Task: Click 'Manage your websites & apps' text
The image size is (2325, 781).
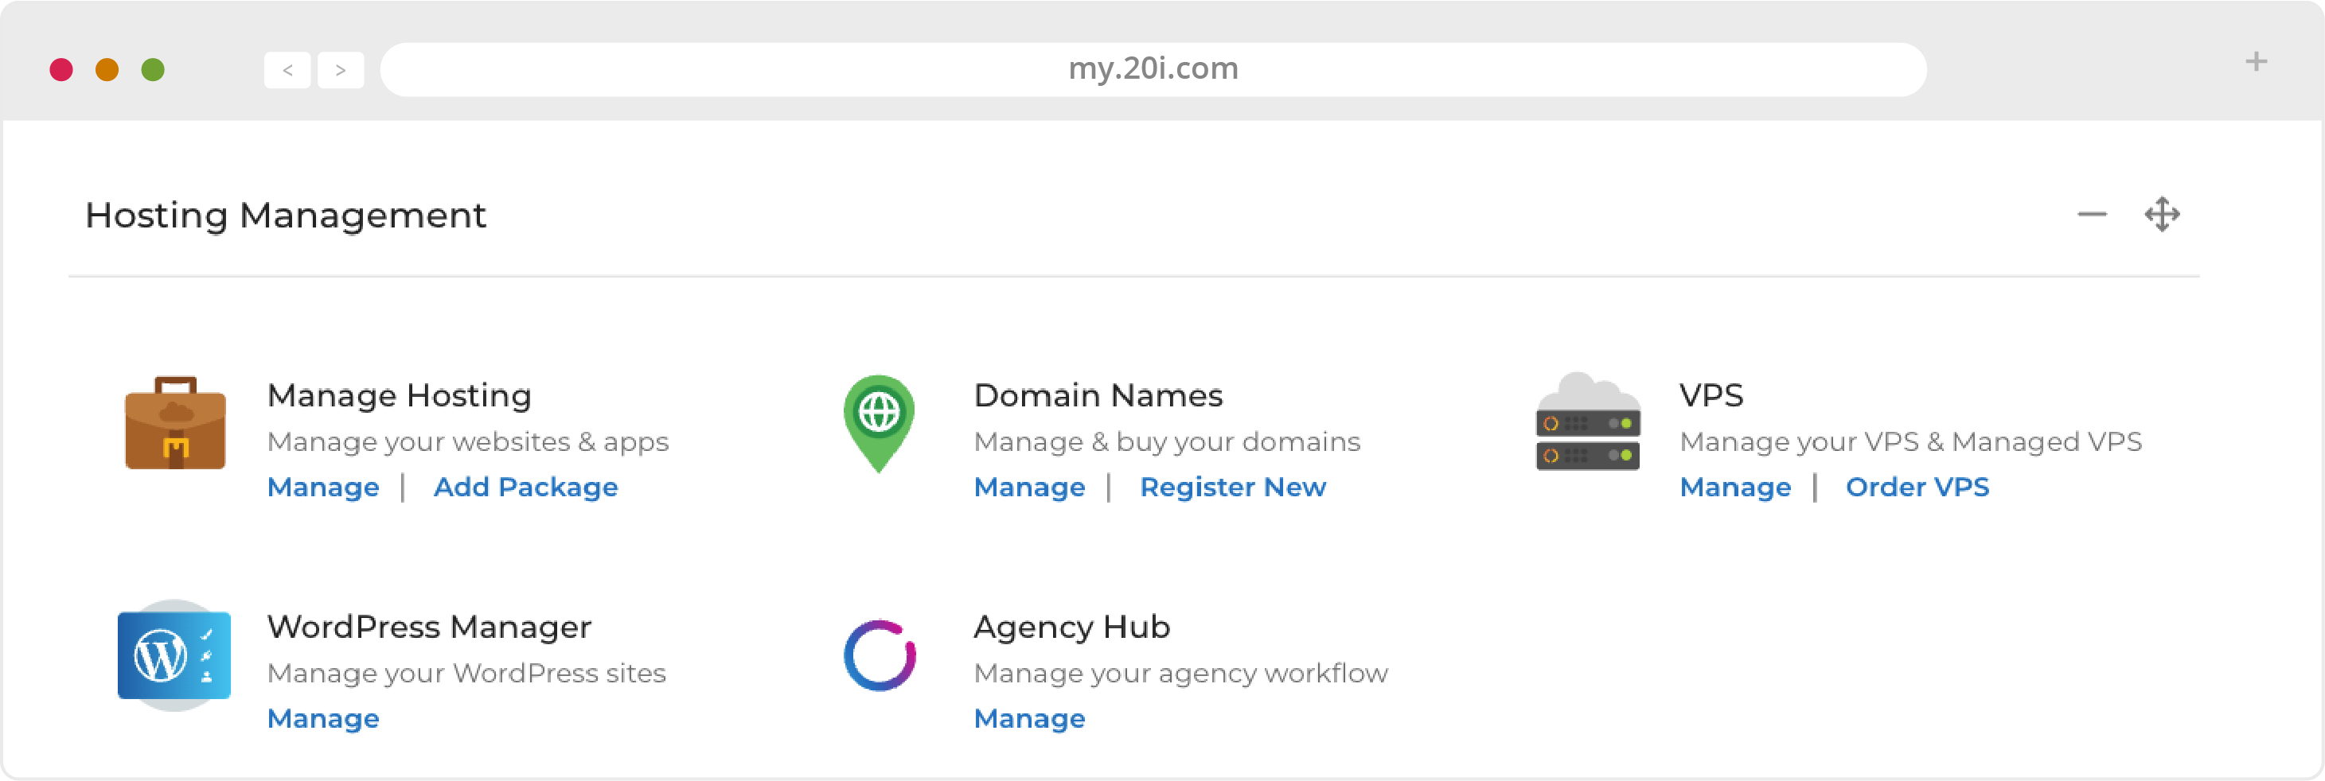Action: [467, 442]
